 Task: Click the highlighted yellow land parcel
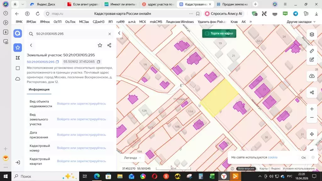click(219, 98)
